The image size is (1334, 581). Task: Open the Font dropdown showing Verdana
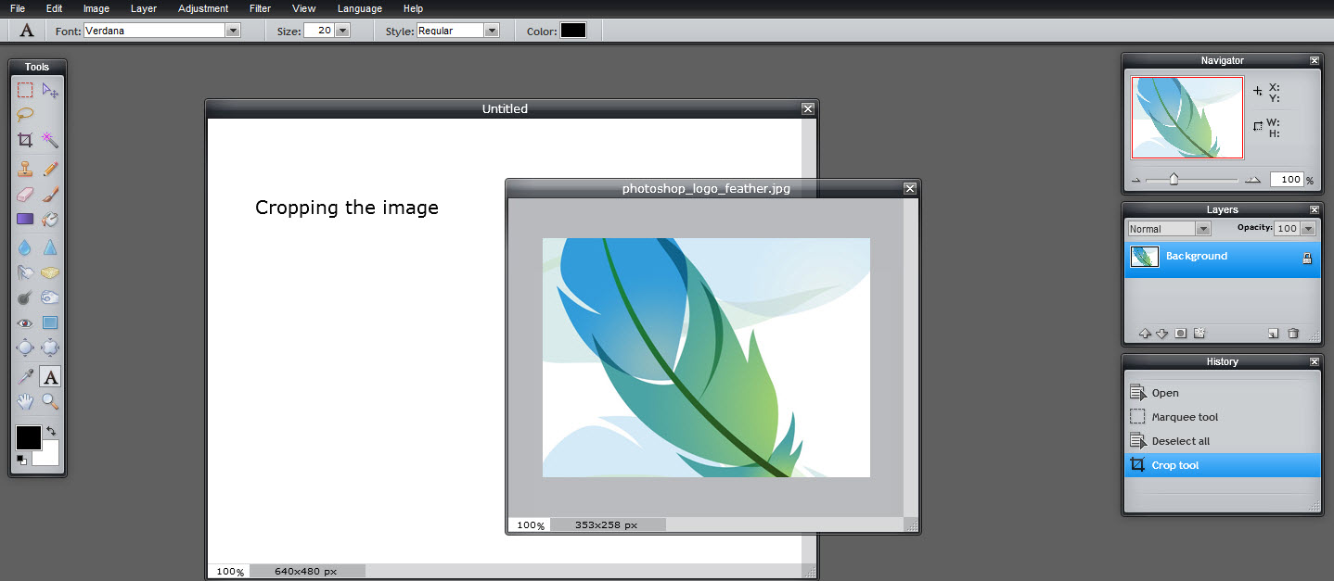point(233,31)
